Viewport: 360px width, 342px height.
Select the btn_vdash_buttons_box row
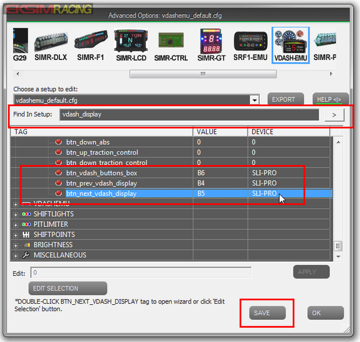(172, 173)
